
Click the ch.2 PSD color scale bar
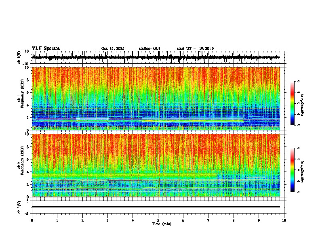coord(293,170)
